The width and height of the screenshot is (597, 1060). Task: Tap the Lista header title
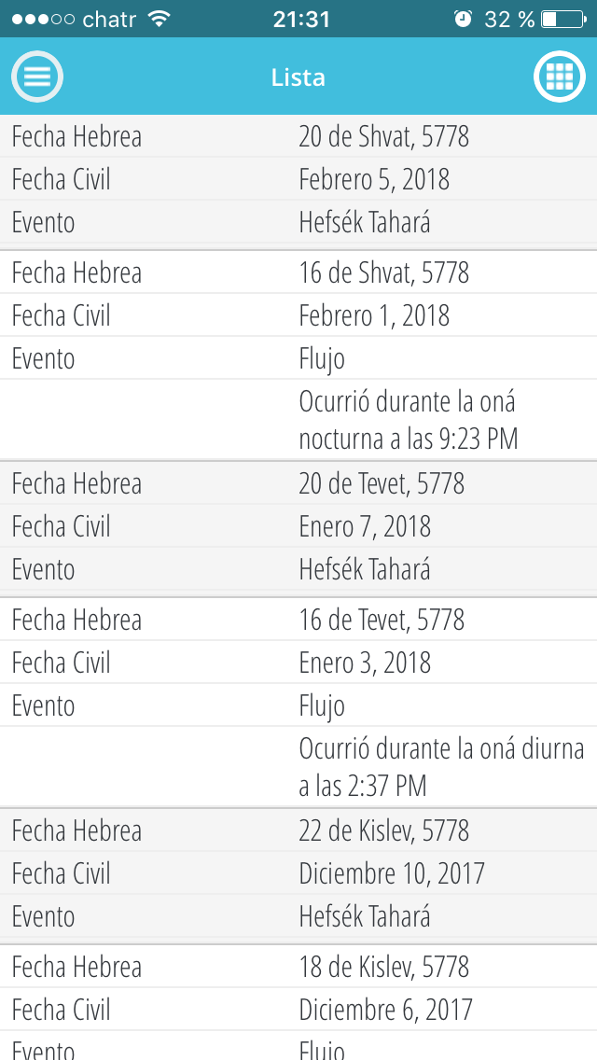tap(298, 77)
